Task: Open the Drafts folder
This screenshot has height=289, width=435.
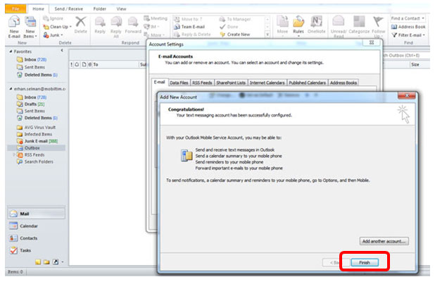Action: [30, 104]
